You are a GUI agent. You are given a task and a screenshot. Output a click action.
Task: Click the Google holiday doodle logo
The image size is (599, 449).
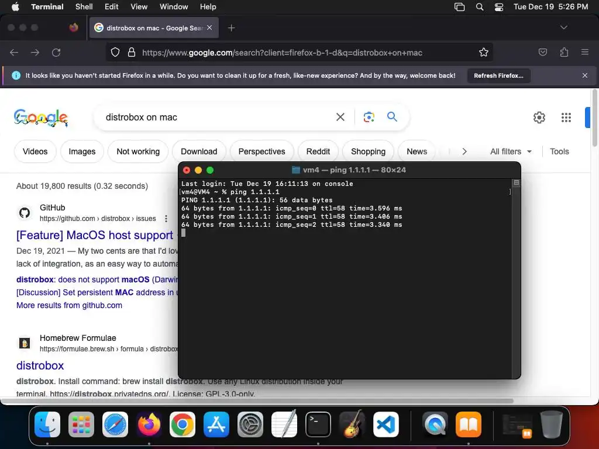[41, 118]
